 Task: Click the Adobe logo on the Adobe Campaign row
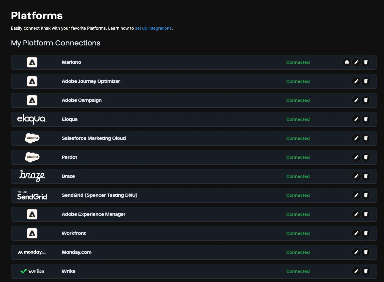point(32,100)
